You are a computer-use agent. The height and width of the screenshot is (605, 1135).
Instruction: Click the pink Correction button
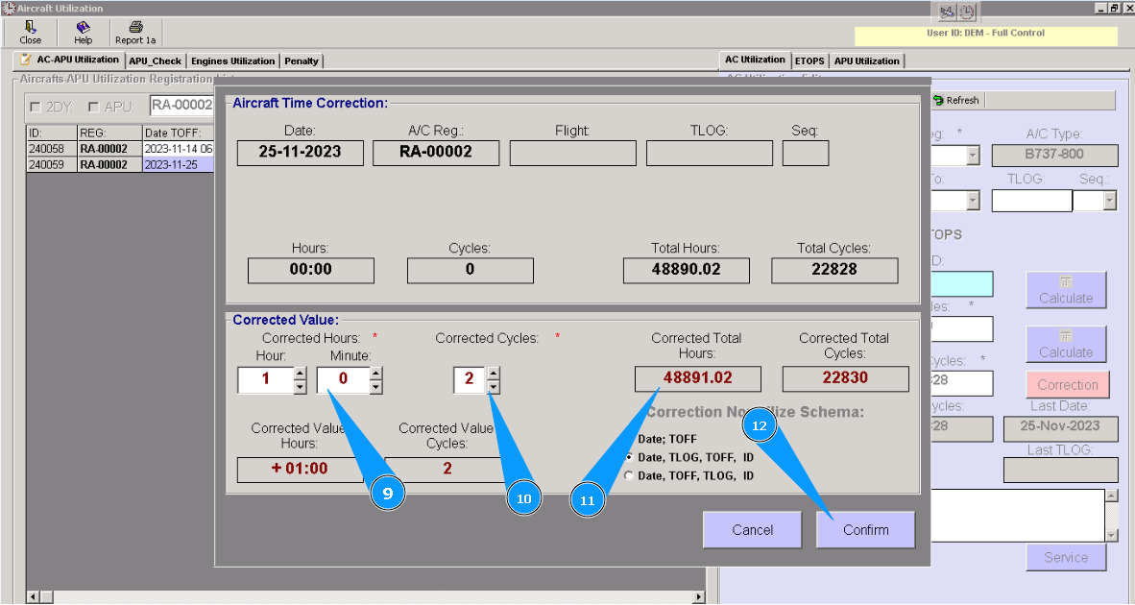[x=1067, y=385]
